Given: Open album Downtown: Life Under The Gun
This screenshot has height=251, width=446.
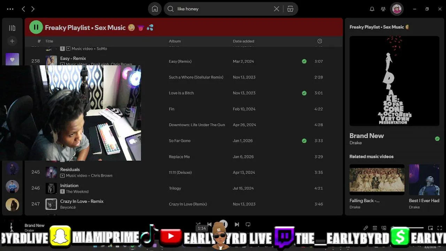Looking at the screenshot, I should click(197, 125).
